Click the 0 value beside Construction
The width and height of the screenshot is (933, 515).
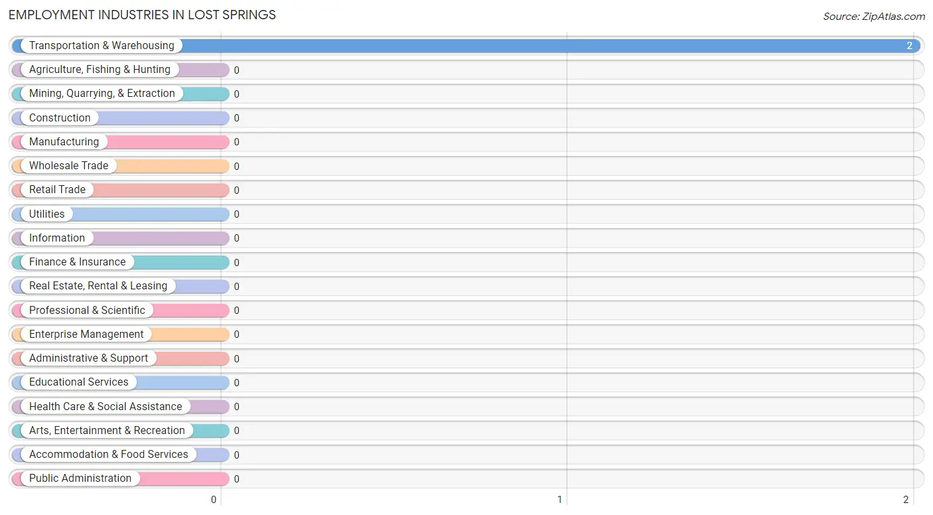pos(237,118)
